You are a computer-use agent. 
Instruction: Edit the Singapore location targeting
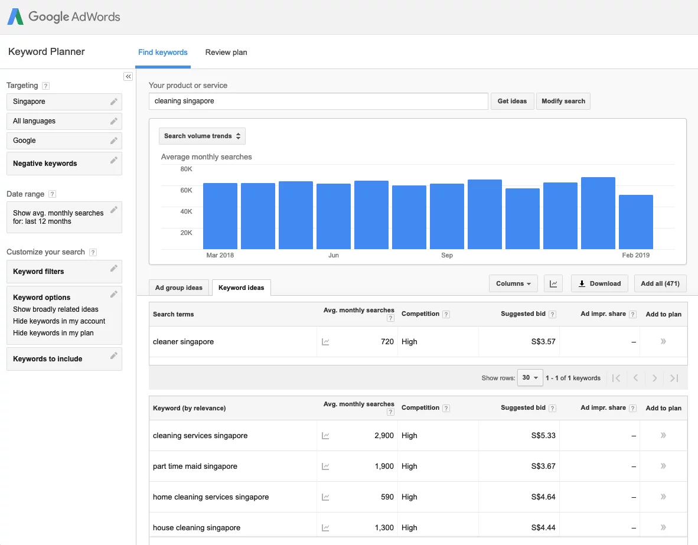point(114,102)
